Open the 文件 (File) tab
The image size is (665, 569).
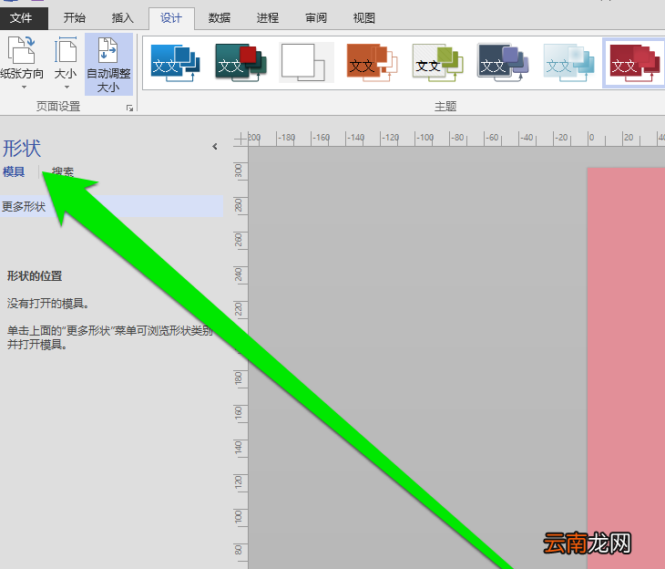click(24, 18)
